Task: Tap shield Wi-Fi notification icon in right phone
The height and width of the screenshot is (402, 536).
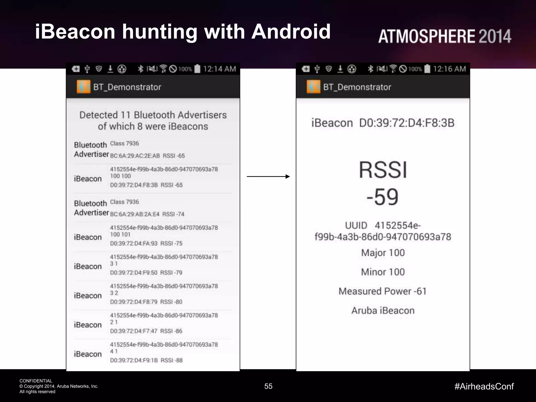Action: 328,69
